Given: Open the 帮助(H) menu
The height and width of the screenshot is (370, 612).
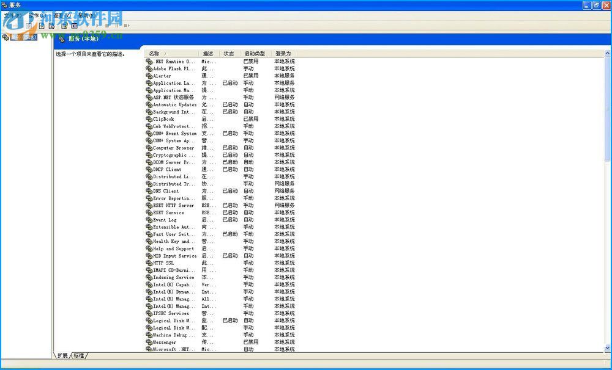Looking at the screenshot, I should (x=86, y=16).
